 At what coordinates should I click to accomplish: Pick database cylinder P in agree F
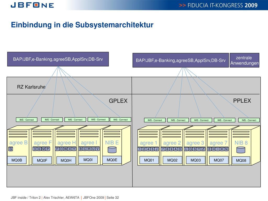[48, 149]
